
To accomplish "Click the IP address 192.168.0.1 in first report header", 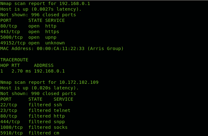I will pyautogui.click(x=75, y=3).
